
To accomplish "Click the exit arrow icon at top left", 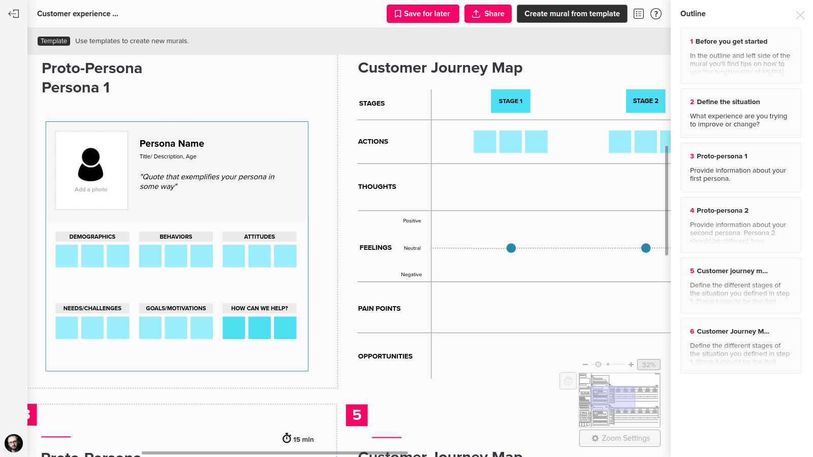I will tap(14, 14).
